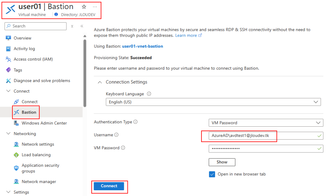This screenshot has height=196, width=327.
Task: Click the Username info icon
Action: pyautogui.click(x=116, y=135)
